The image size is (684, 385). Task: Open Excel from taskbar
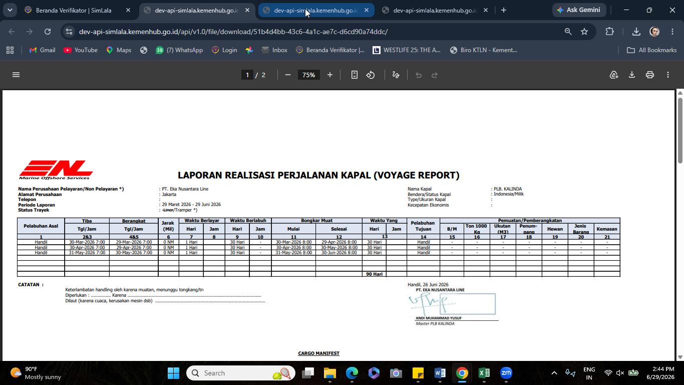tap(484, 373)
